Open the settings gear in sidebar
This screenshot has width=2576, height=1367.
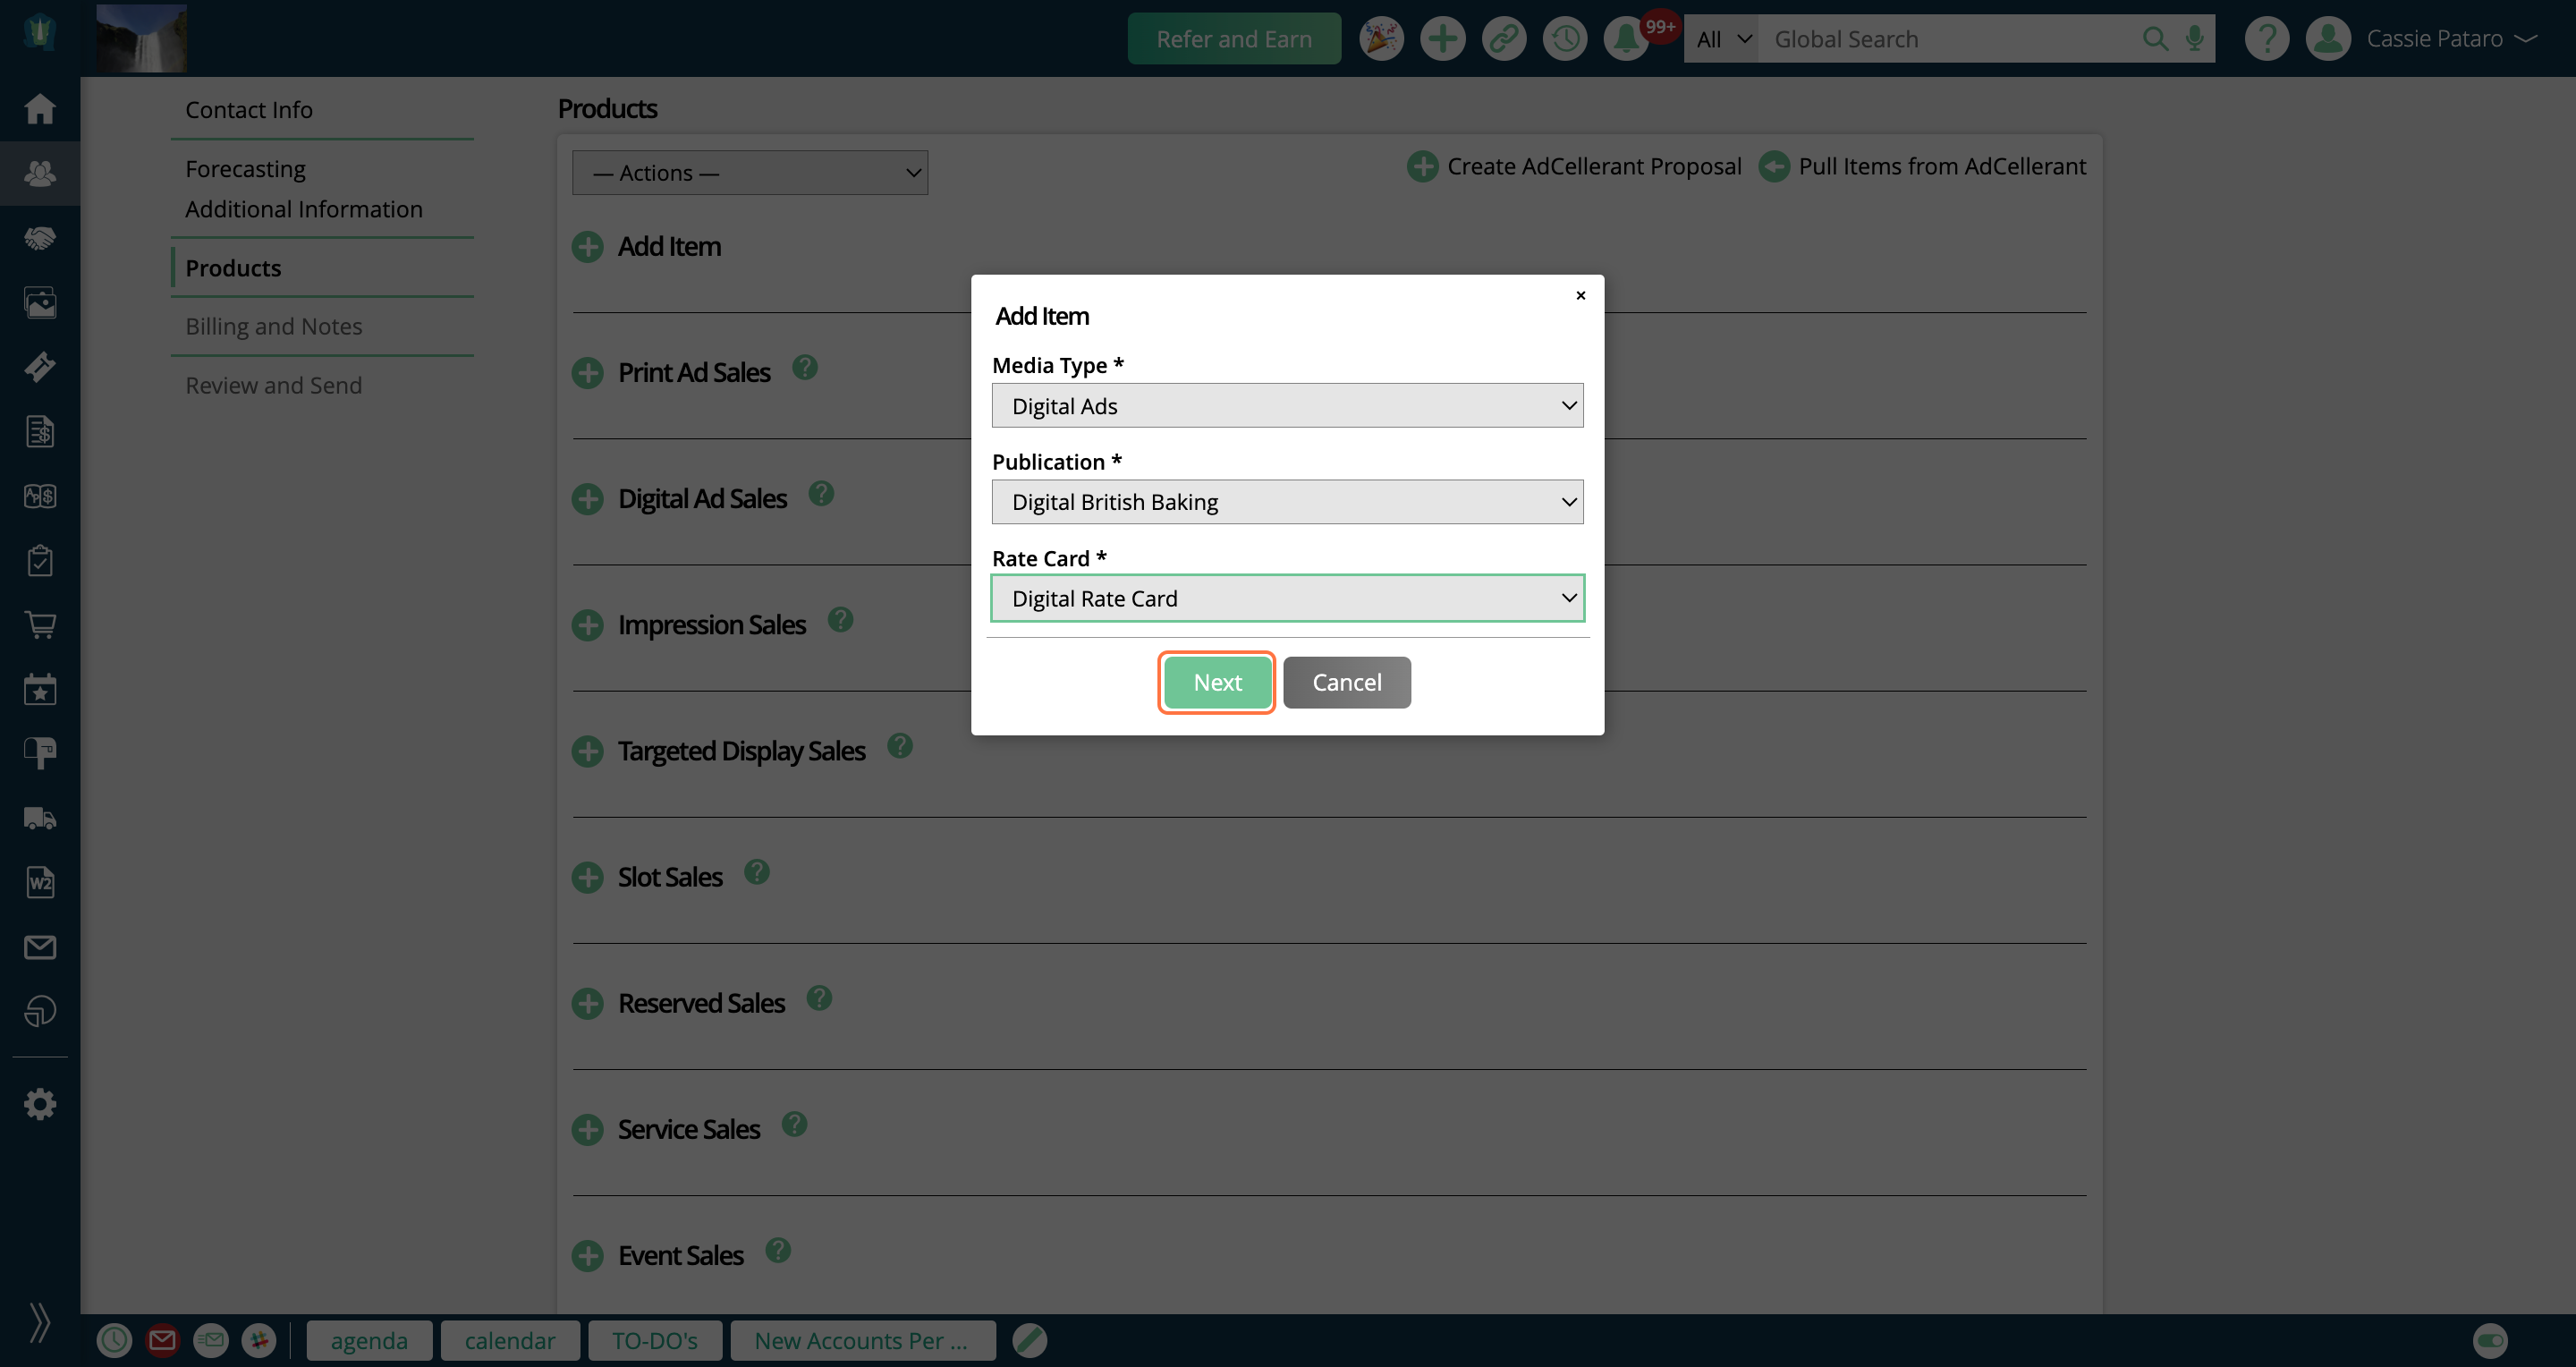pos(40,1104)
